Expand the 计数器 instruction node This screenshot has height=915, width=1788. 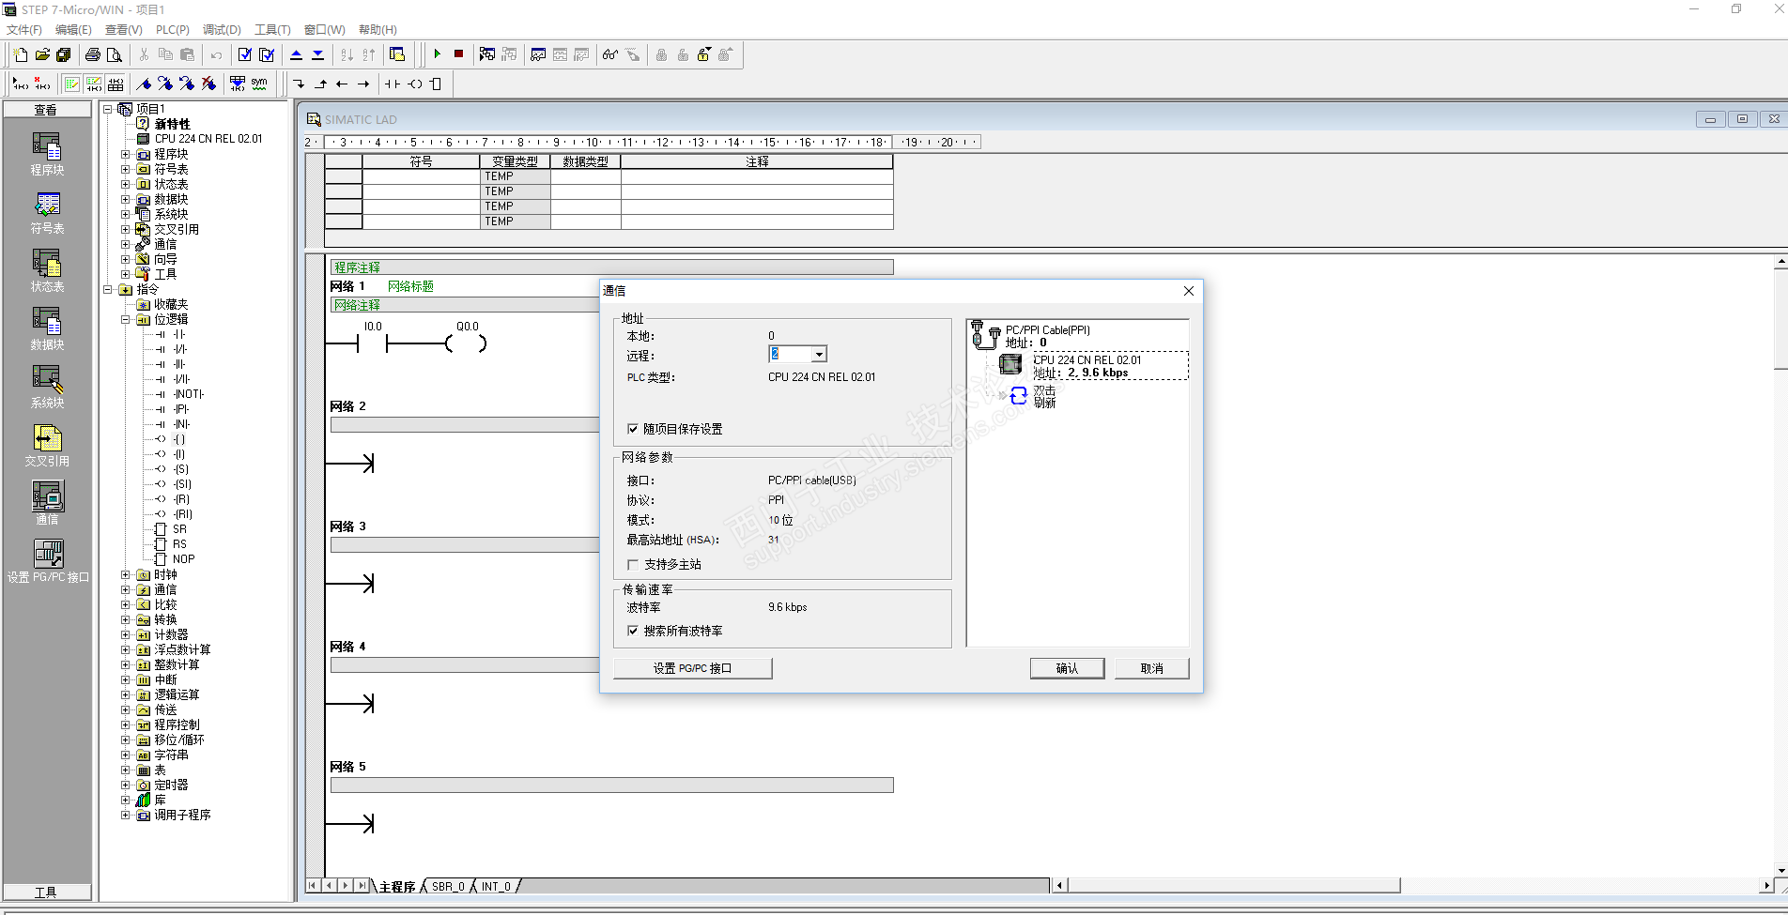point(125,634)
